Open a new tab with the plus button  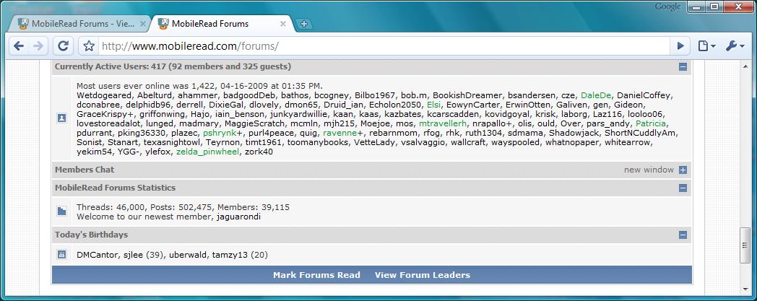click(303, 24)
